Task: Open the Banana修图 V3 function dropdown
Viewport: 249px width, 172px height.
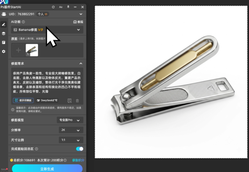Action: click(x=47, y=30)
